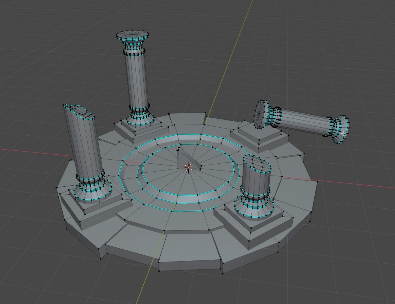Screen dimensions: 395x304
Task: Select the square plinth under the tall column
Action: [141, 130]
